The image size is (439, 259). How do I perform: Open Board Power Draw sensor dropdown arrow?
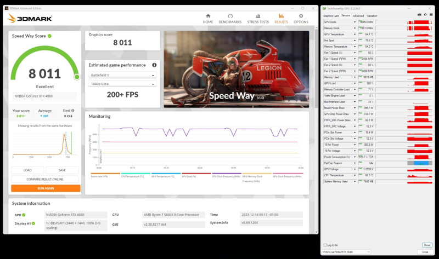click(x=354, y=108)
